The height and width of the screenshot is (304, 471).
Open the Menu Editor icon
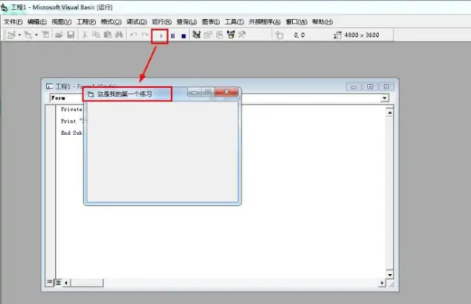pyautogui.click(x=46, y=35)
